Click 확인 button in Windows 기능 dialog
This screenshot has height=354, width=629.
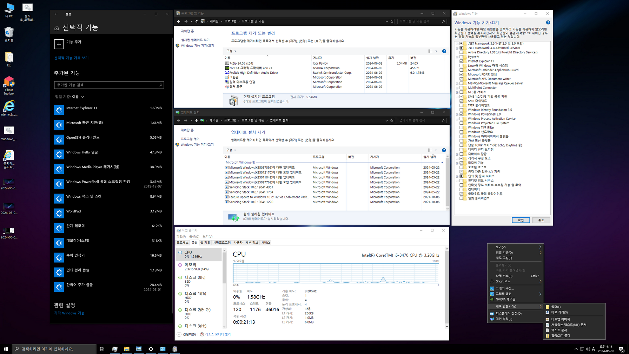click(x=521, y=220)
